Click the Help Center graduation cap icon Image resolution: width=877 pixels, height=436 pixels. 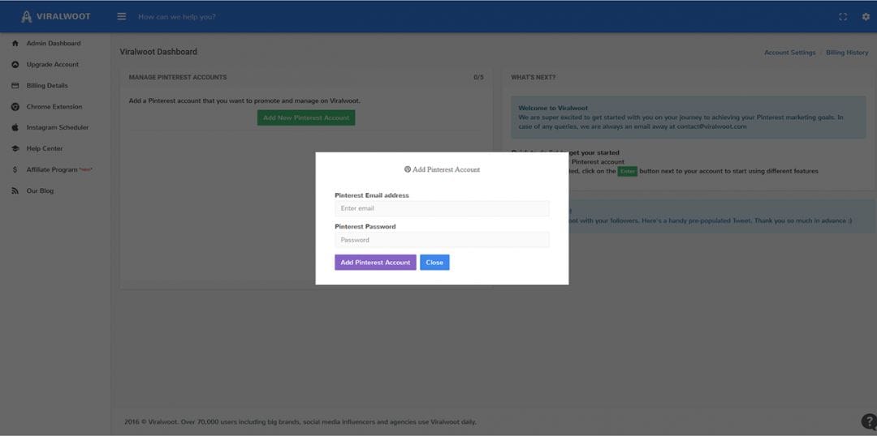pyautogui.click(x=15, y=149)
